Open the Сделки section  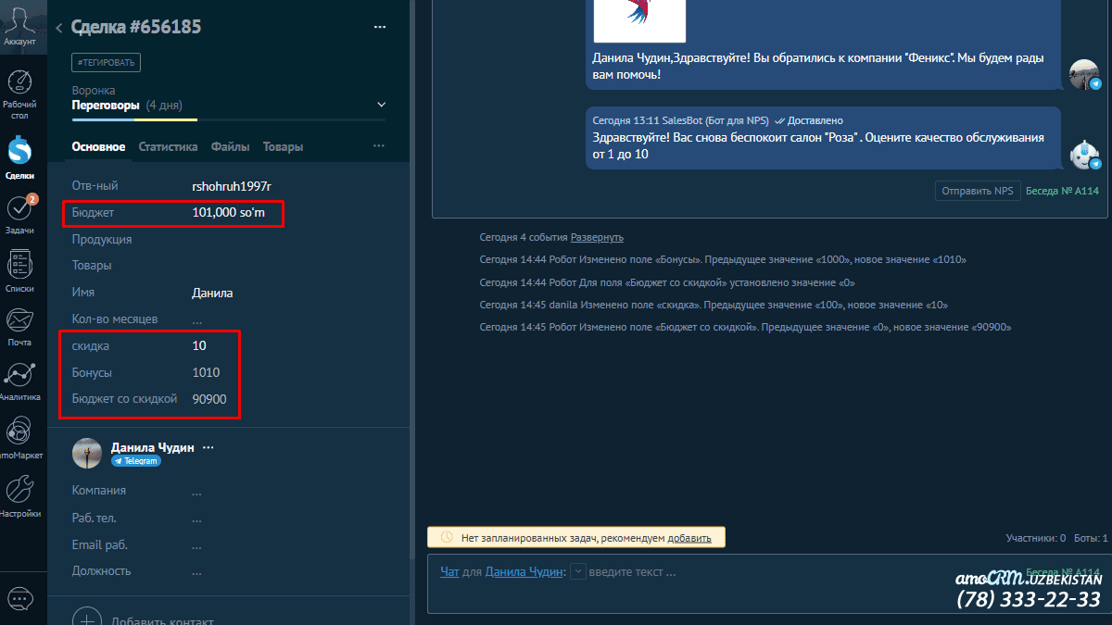pyautogui.click(x=19, y=158)
